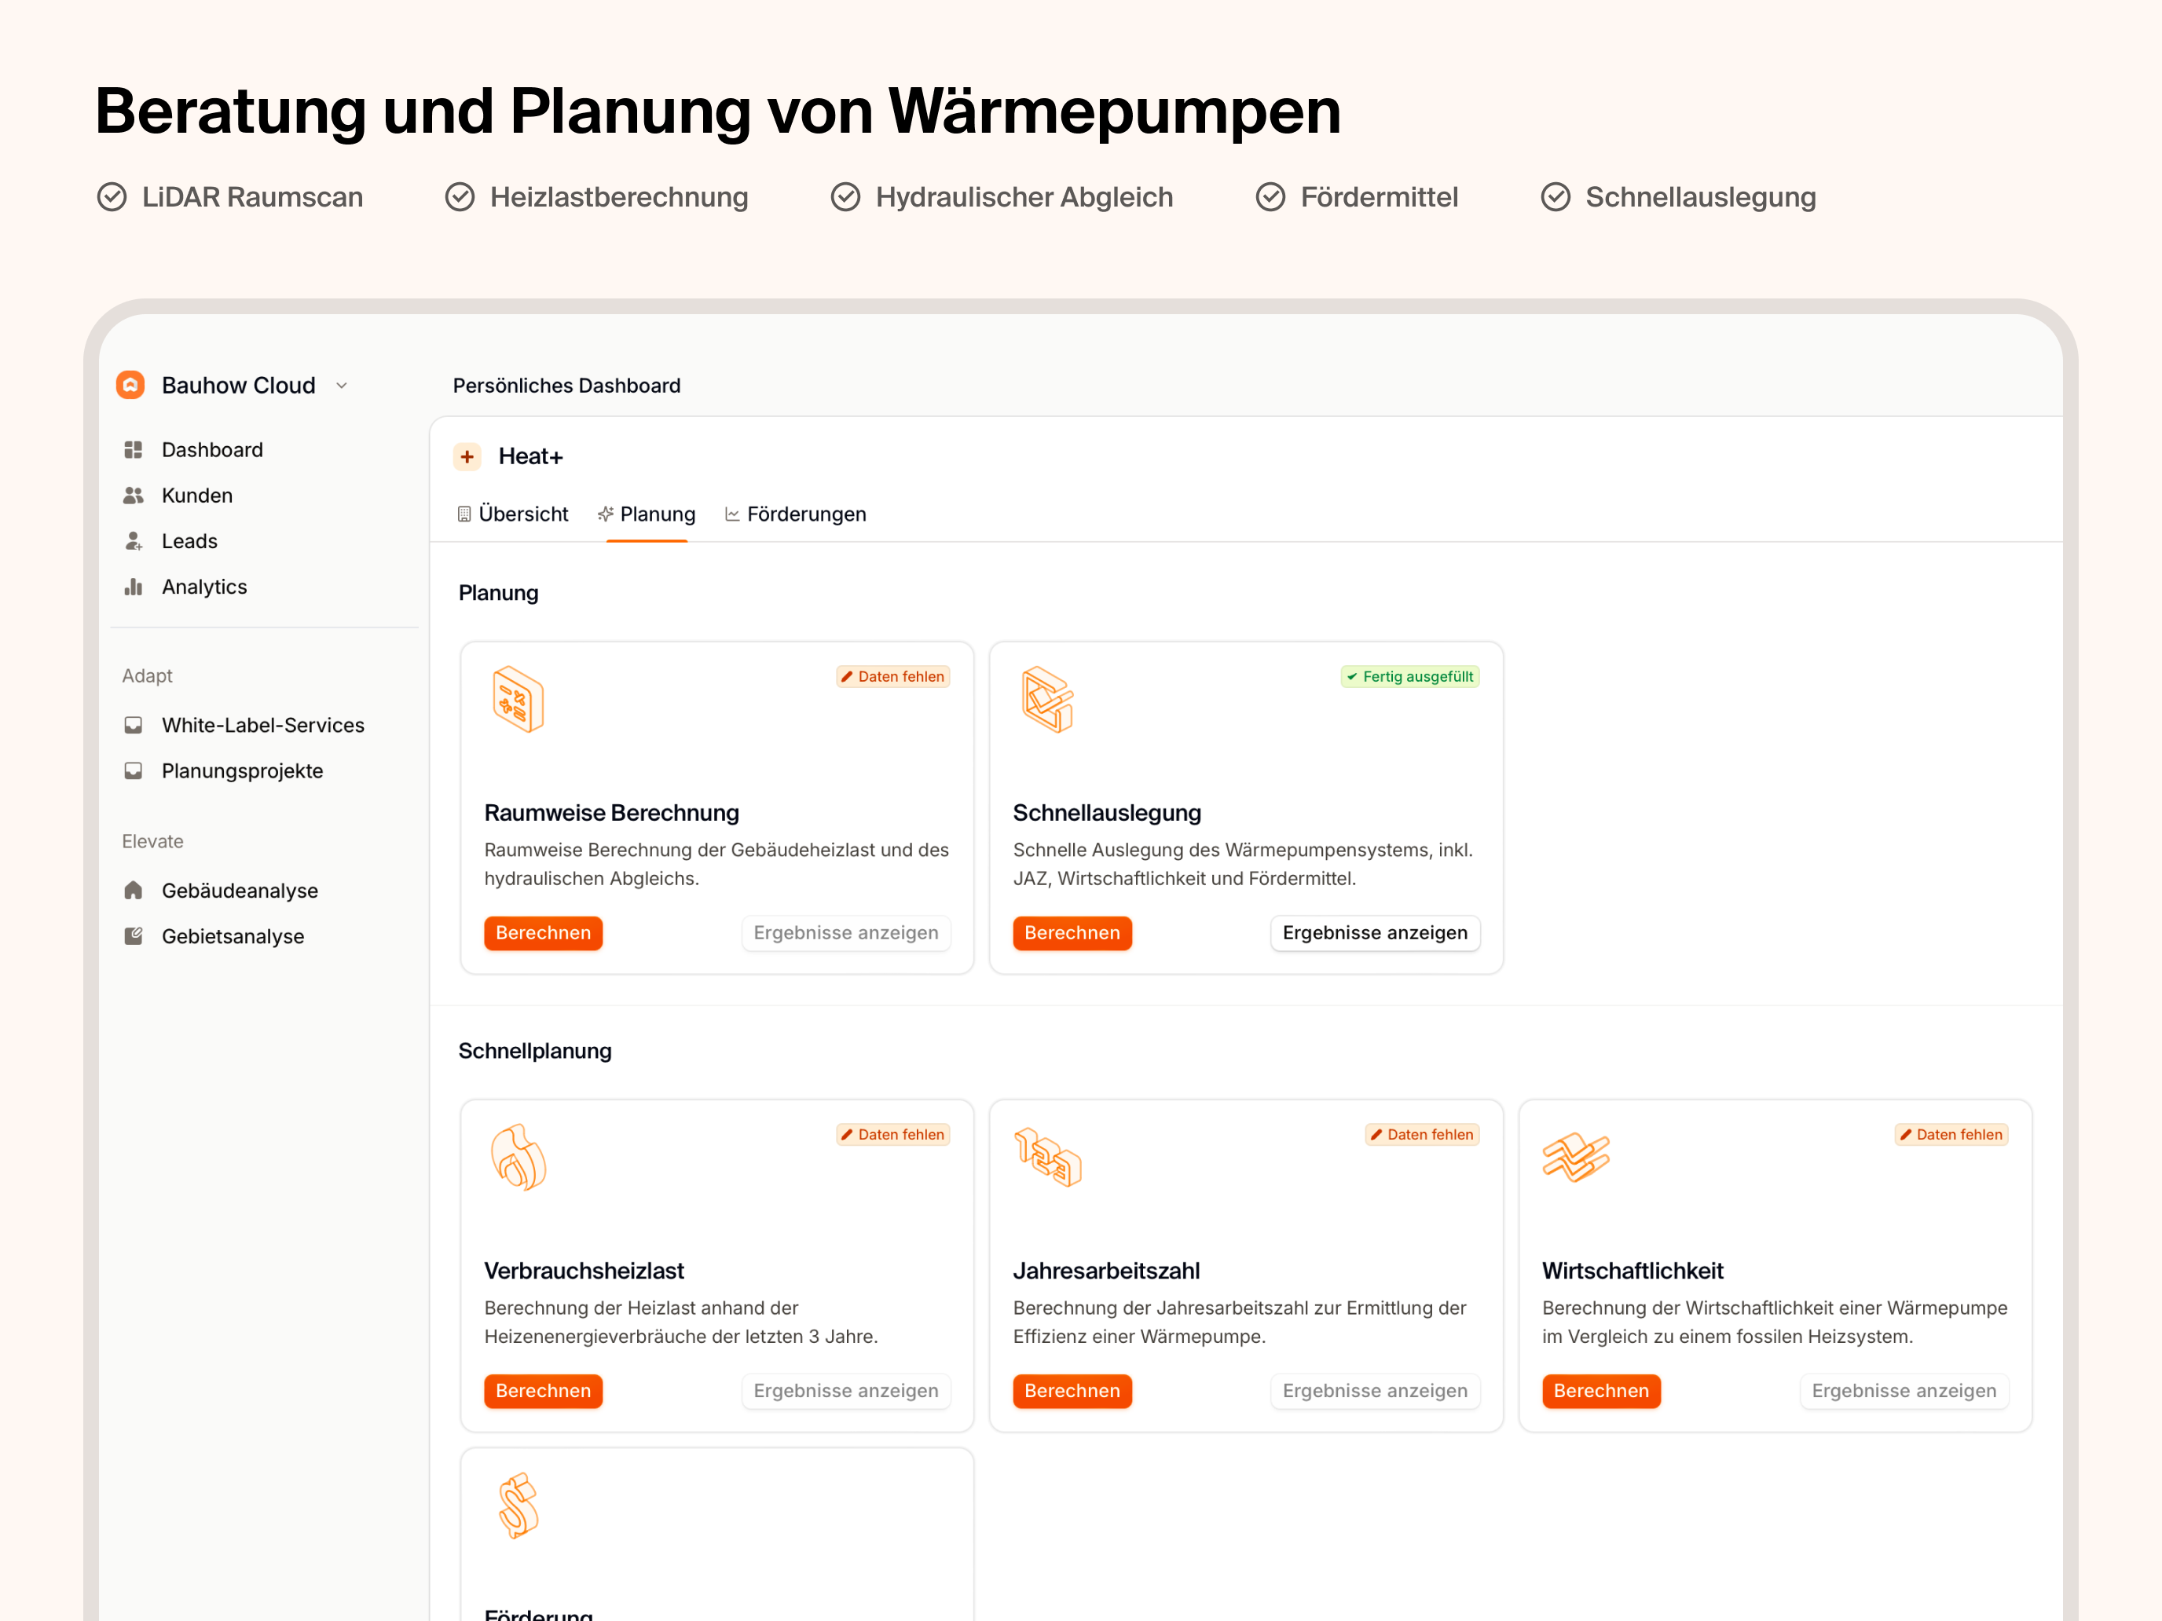This screenshot has height=1621, width=2162.
Task: Click the Jahresarbeitszahl card title
Action: [1106, 1272]
